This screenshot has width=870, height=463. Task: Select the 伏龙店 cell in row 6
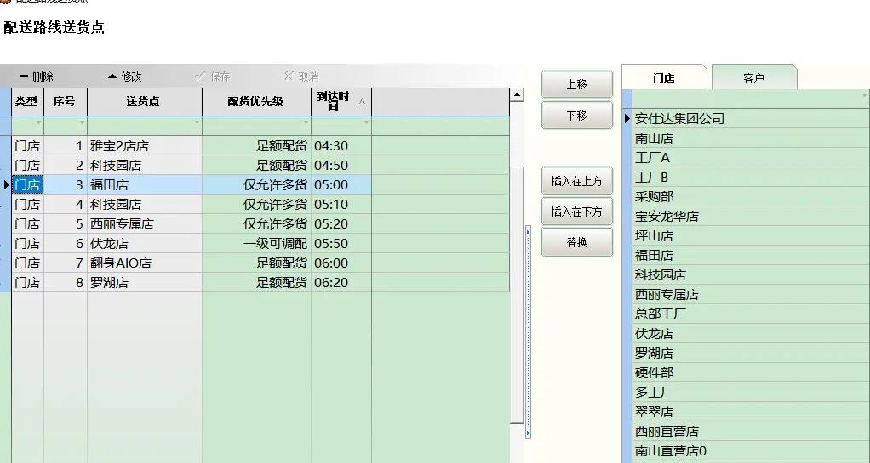(x=145, y=244)
